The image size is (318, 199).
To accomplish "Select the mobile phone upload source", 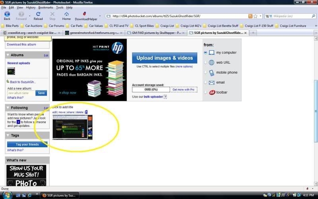I will pyautogui.click(x=205, y=72).
